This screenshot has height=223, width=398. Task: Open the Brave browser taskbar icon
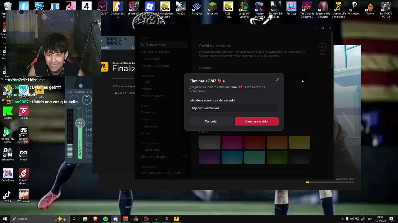[95, 219]
